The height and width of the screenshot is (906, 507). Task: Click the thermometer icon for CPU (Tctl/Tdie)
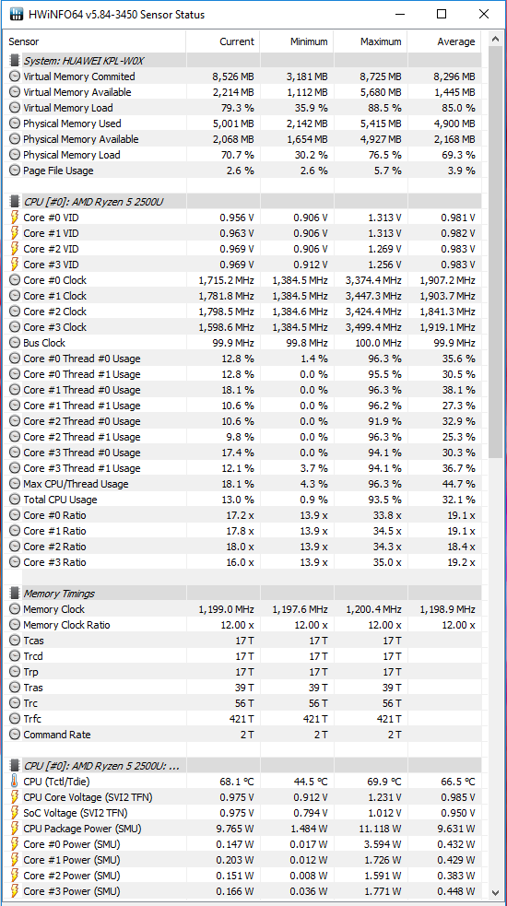coord(15,782)
